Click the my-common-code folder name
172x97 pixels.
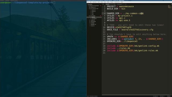click(95, 9)
